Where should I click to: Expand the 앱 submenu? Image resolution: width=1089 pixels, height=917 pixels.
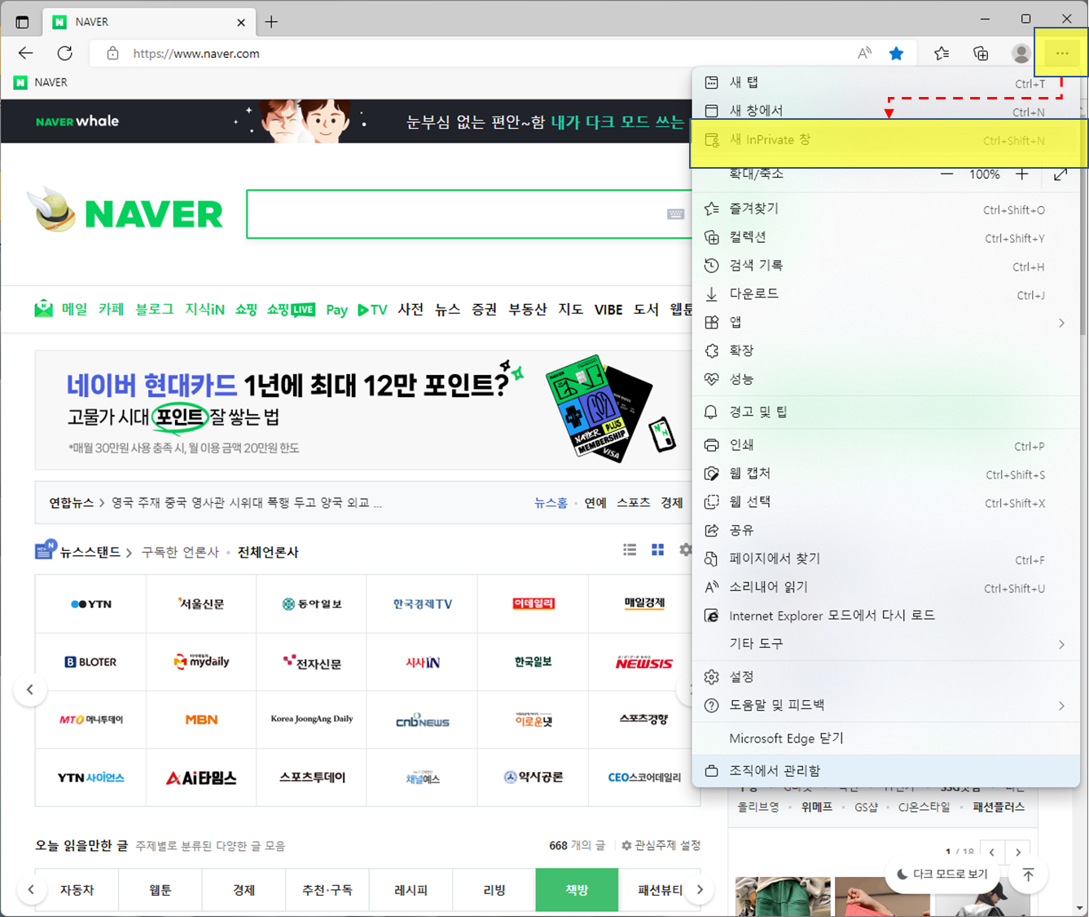(x=886, y=323)
